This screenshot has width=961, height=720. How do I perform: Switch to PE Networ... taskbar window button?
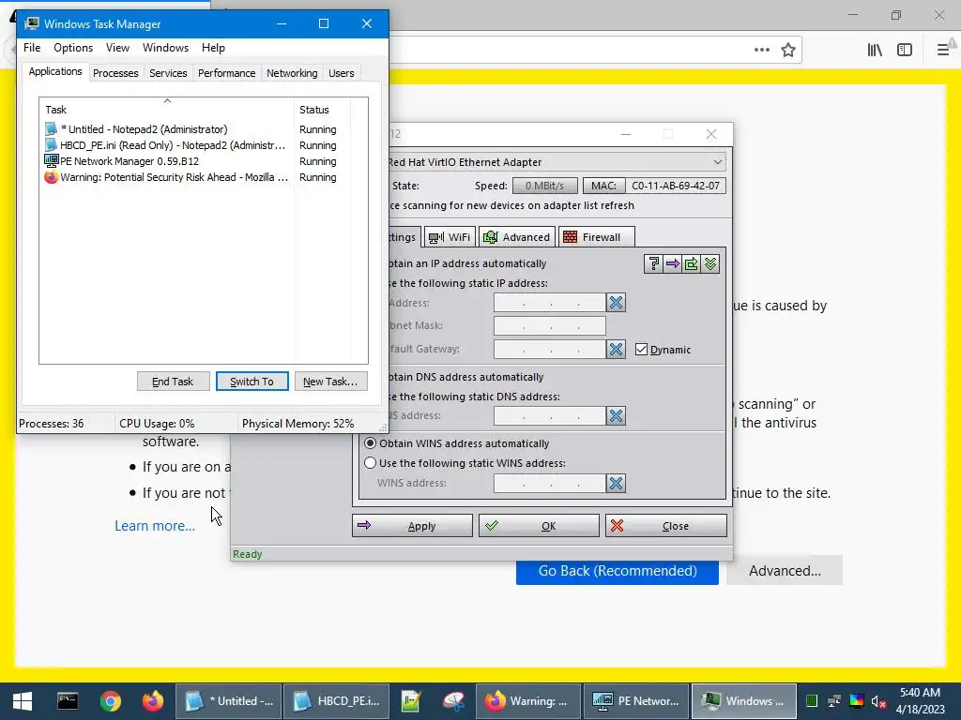click(635, 701)
